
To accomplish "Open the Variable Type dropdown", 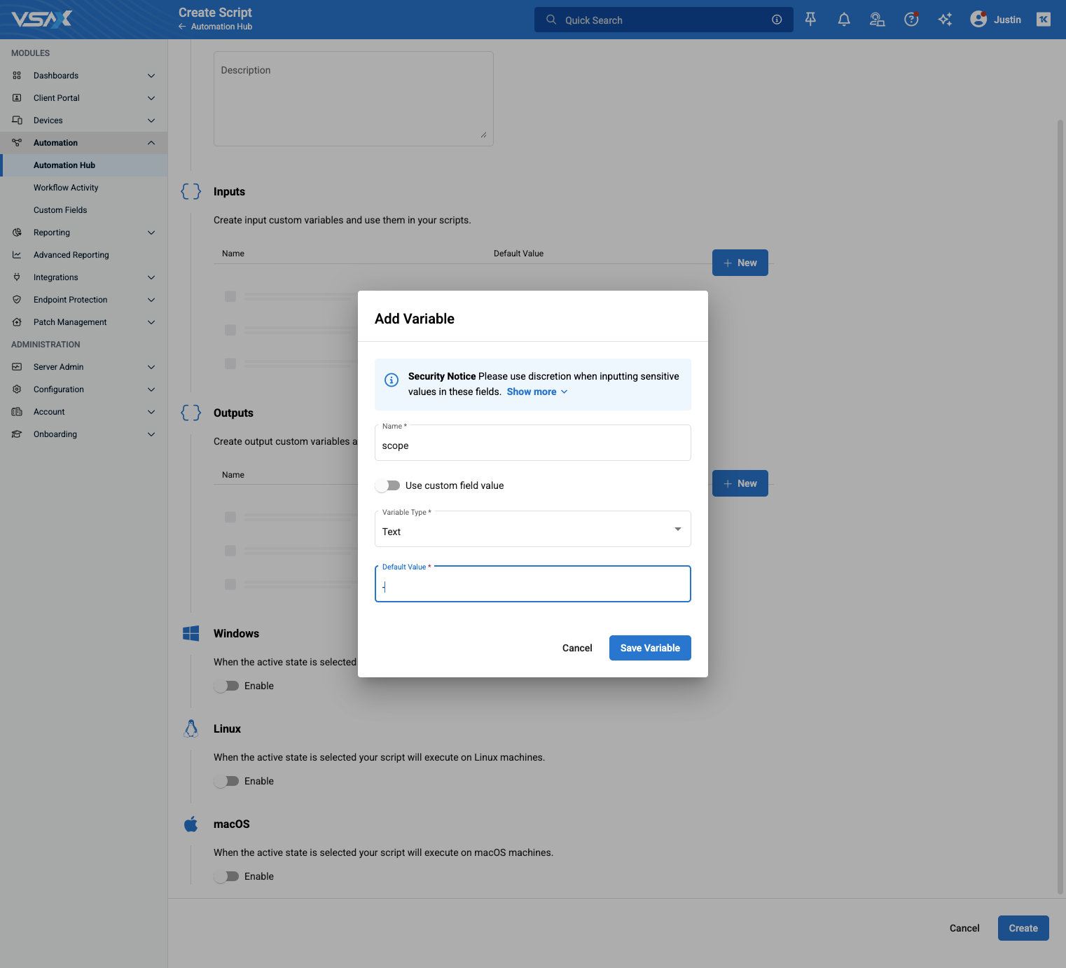I will [x=533, y=529].
